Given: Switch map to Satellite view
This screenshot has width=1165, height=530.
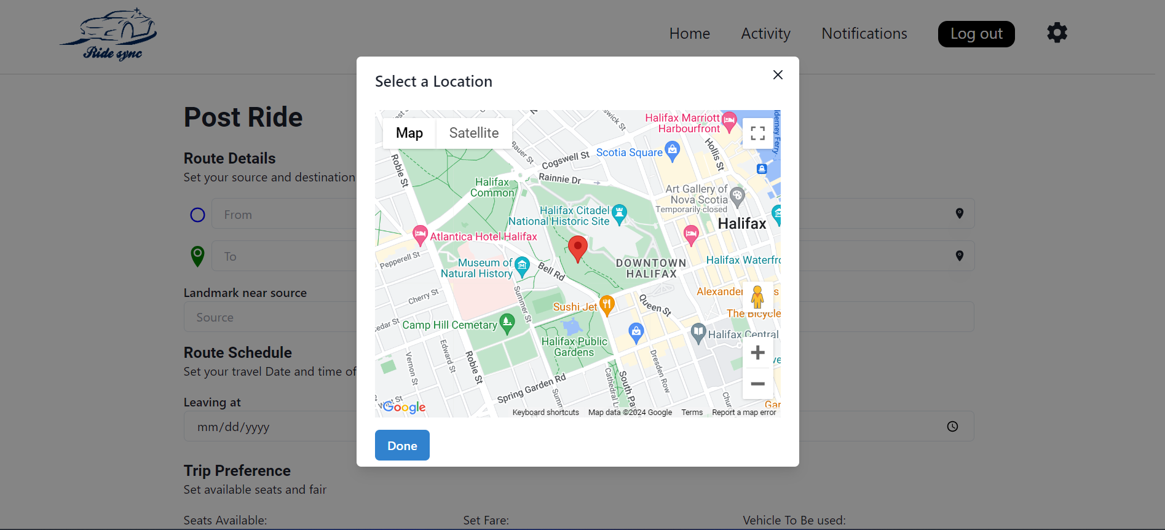Looking at the screenshot, I should 474,133.
